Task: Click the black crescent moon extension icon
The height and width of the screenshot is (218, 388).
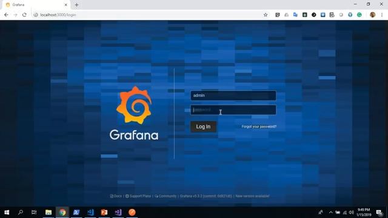Action: (x=314, y=15)
